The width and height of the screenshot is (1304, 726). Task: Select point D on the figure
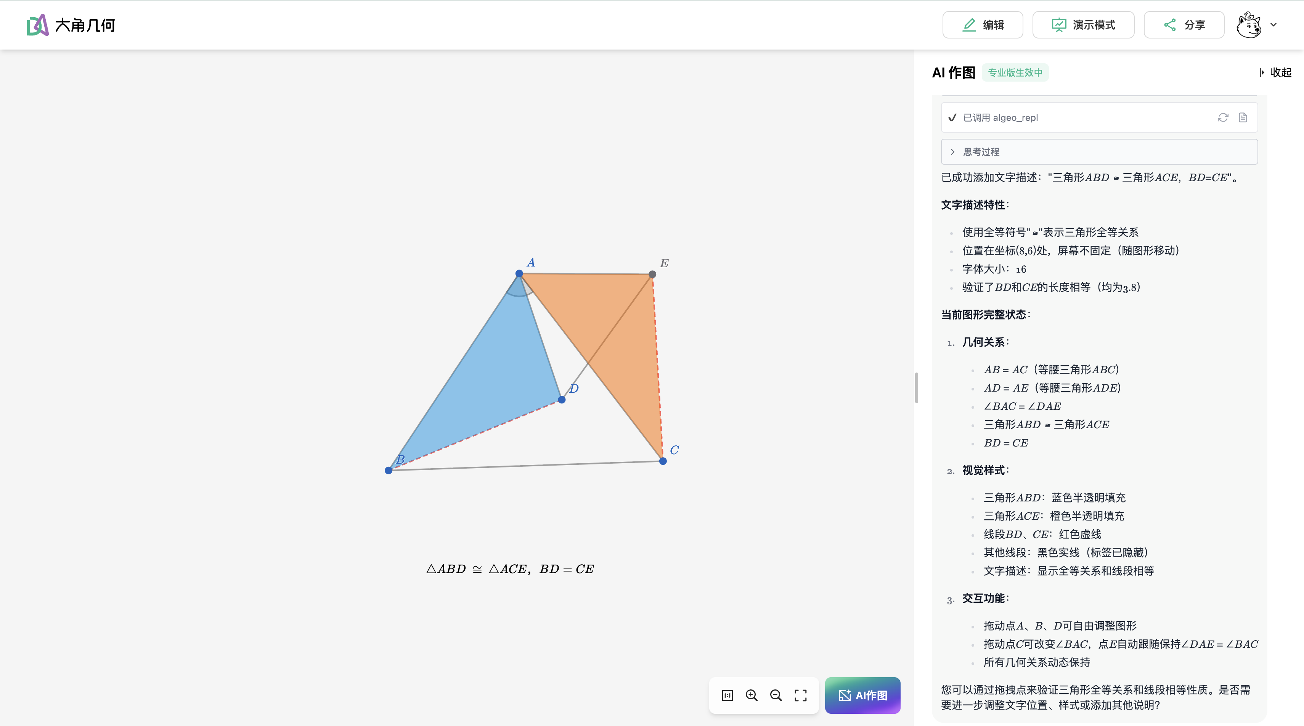[561, 400]
